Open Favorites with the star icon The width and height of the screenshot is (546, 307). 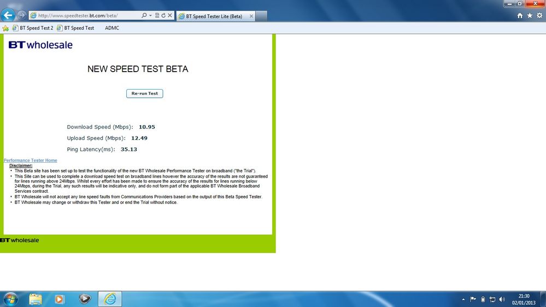[530, 15]
